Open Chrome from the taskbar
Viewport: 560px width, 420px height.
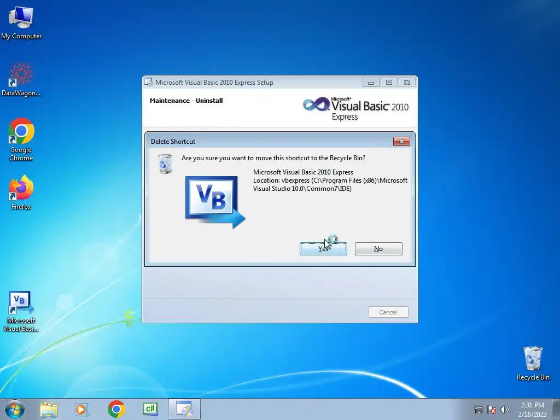coord(116,409)
